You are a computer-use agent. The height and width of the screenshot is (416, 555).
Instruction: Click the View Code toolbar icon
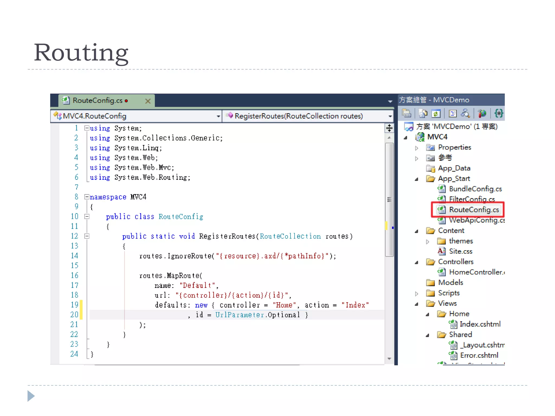[453, 113]
